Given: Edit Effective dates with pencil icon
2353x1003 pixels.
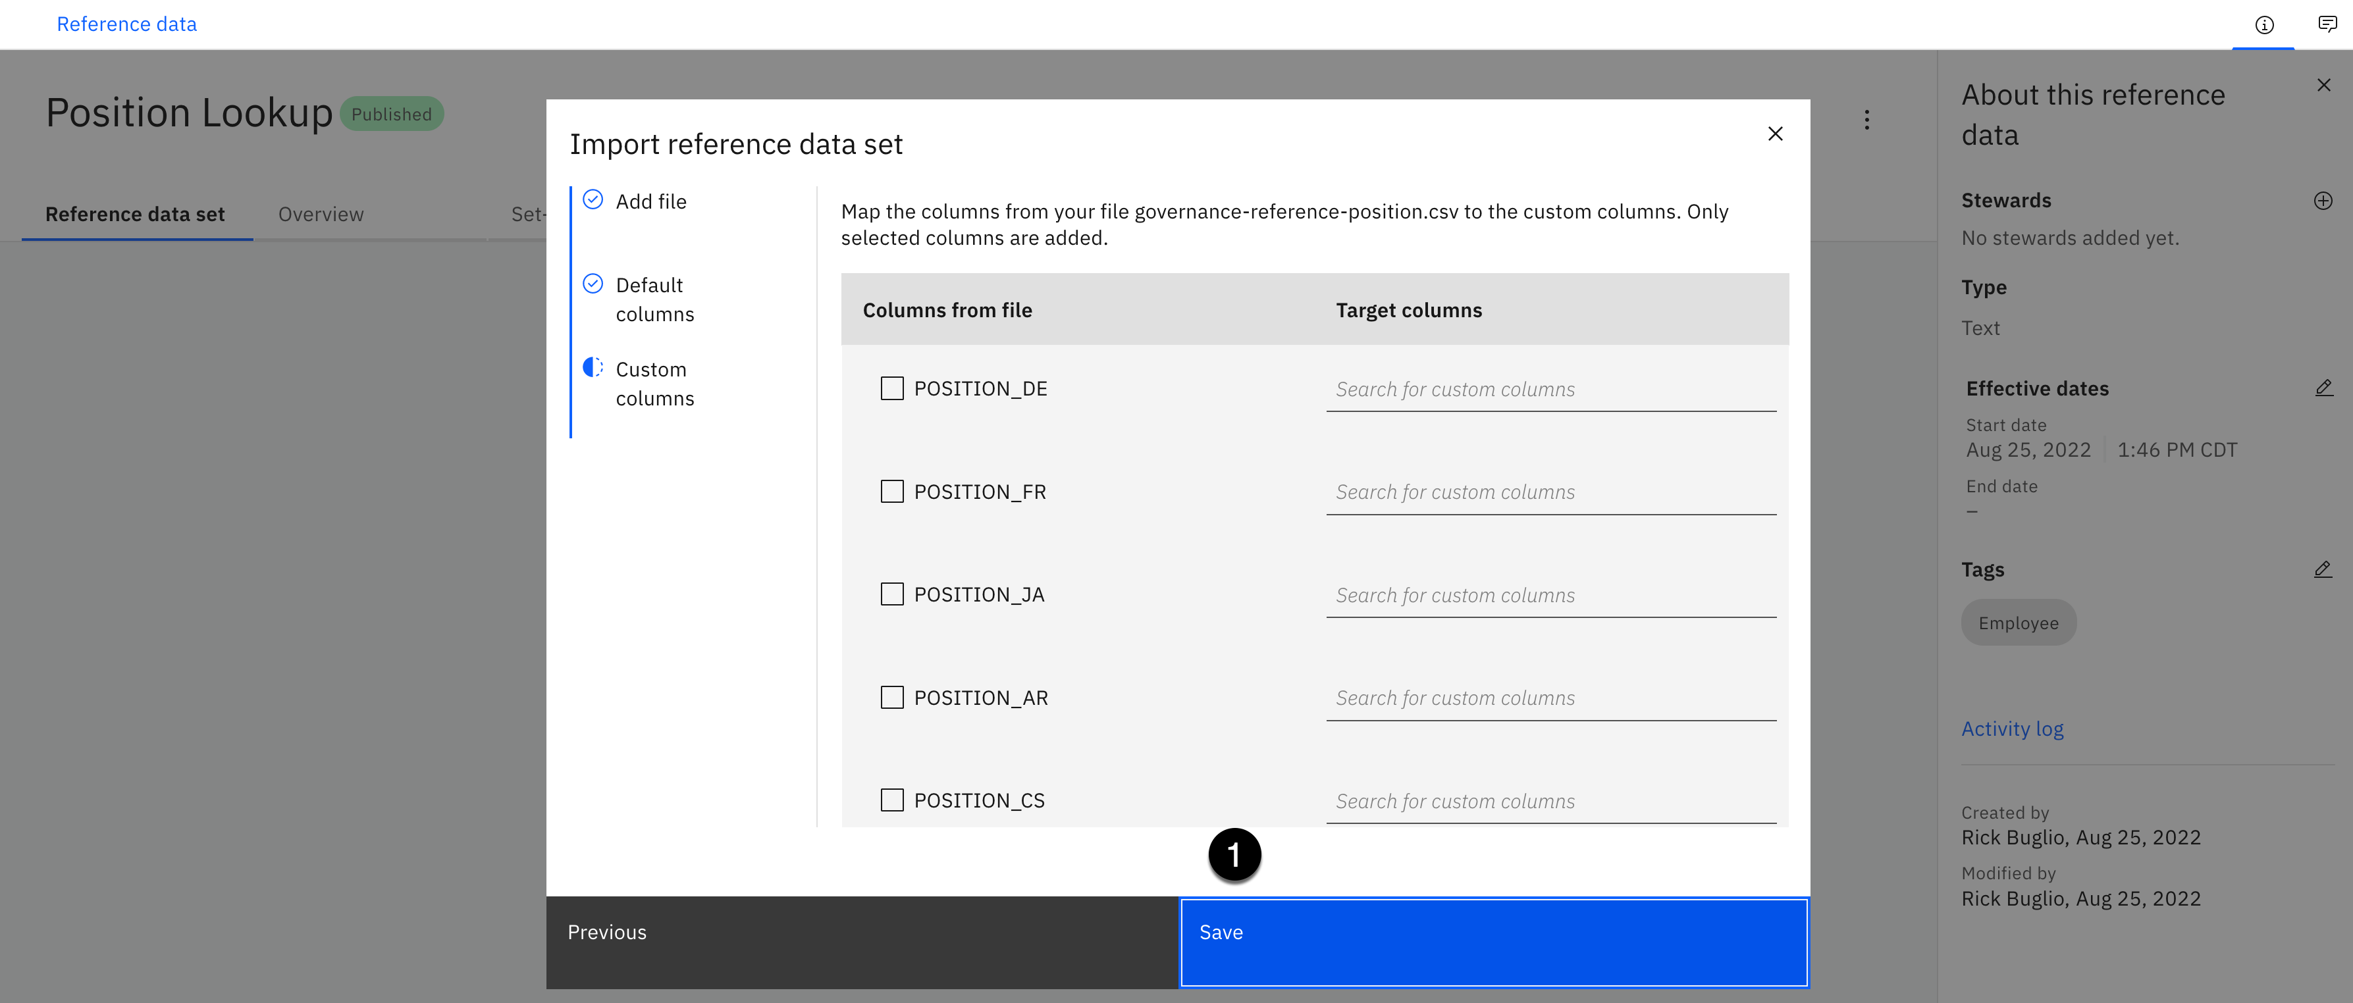Looking at the screenshot, I should click(2323, 388).
